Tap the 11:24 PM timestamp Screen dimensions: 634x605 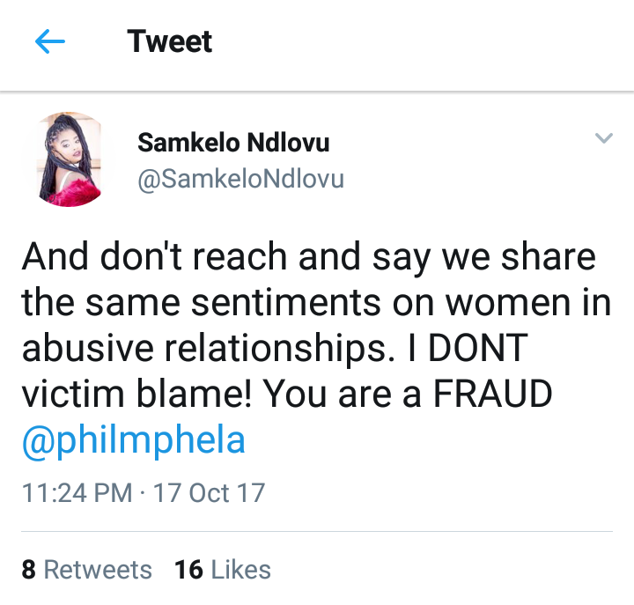click(77, 493)
